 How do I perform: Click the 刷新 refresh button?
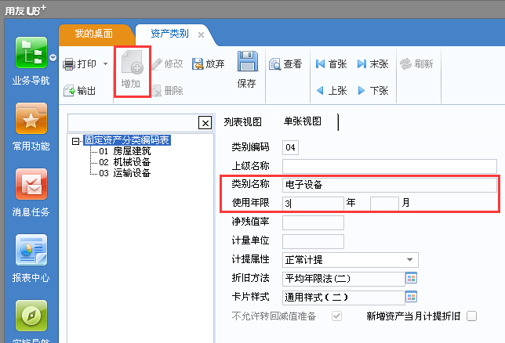[x=416, y=63]
